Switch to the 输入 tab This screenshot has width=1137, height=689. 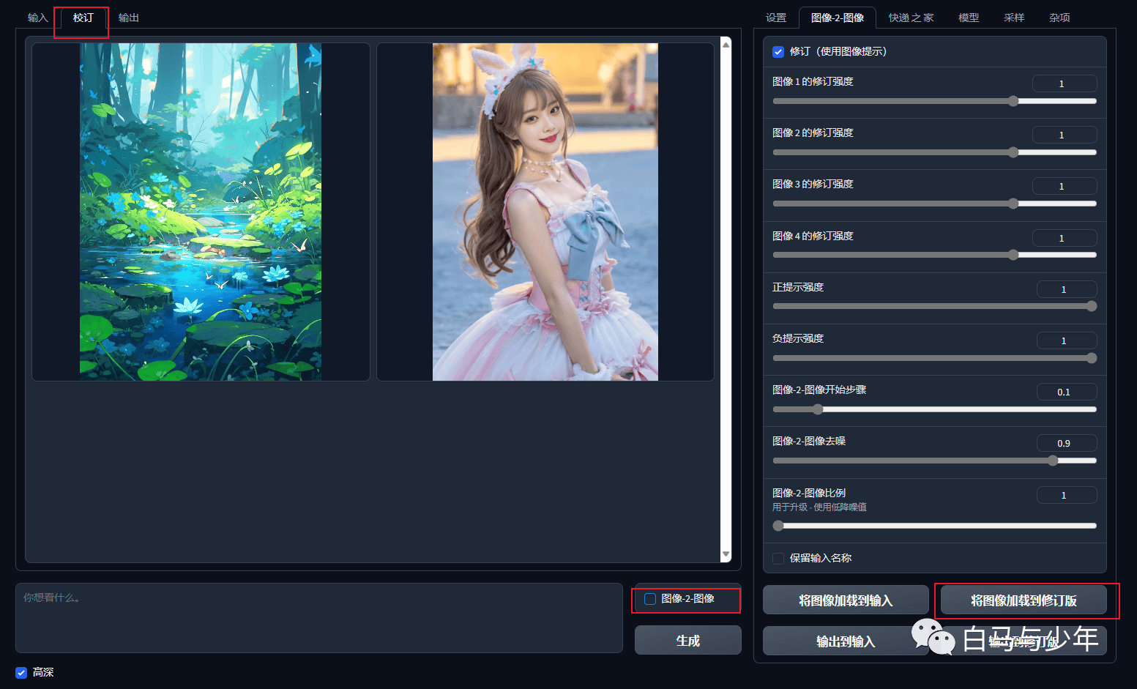coord(37,18)
